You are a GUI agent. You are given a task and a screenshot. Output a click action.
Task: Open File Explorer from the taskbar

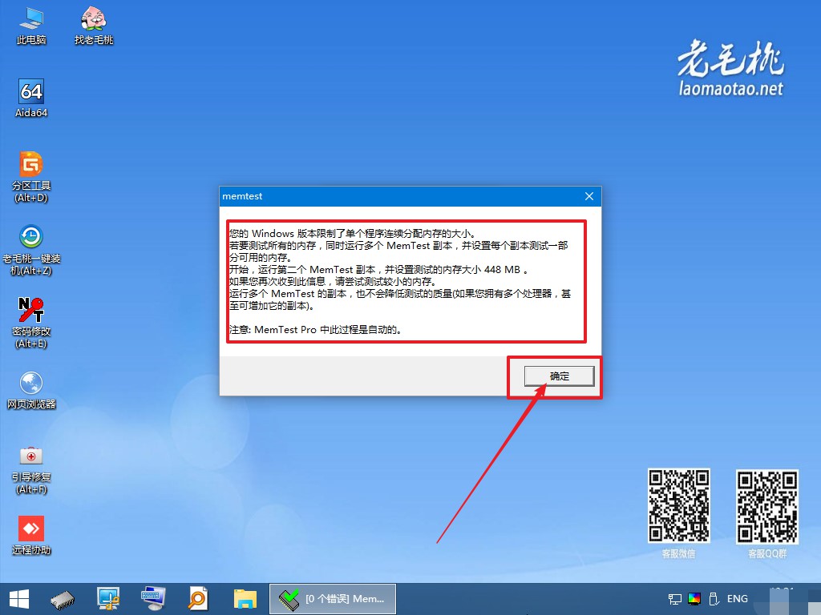click(245, 599)
